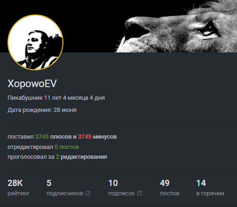This screenshot has height=207, width=237.
Task: Click the подписчиков label text
Action: (x=65, y=193)
